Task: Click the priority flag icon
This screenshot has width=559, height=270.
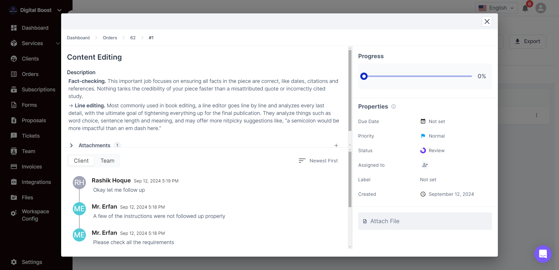Action: pos(423,136)
